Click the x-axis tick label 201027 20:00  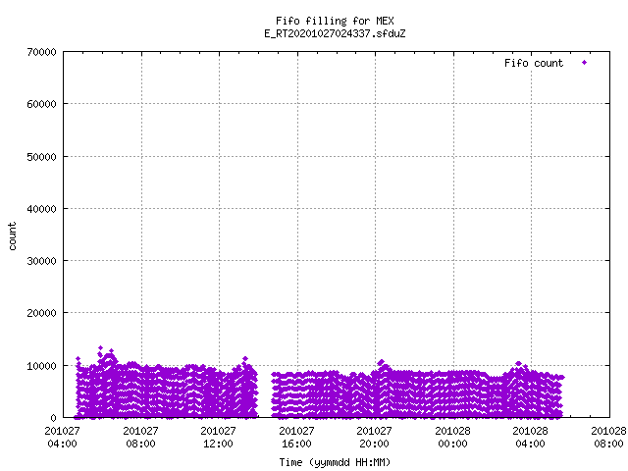tap(375, 437)
